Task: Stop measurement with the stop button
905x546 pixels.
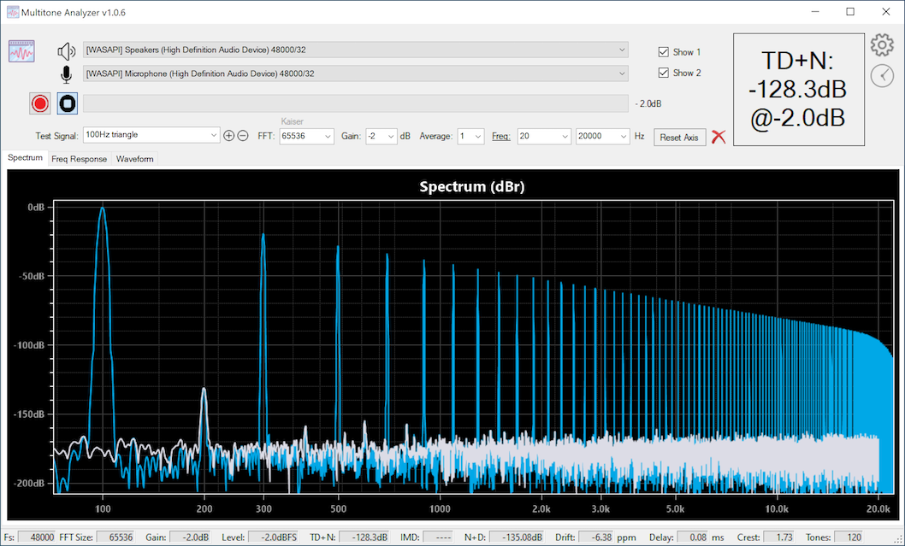Action: coord(68,103)
